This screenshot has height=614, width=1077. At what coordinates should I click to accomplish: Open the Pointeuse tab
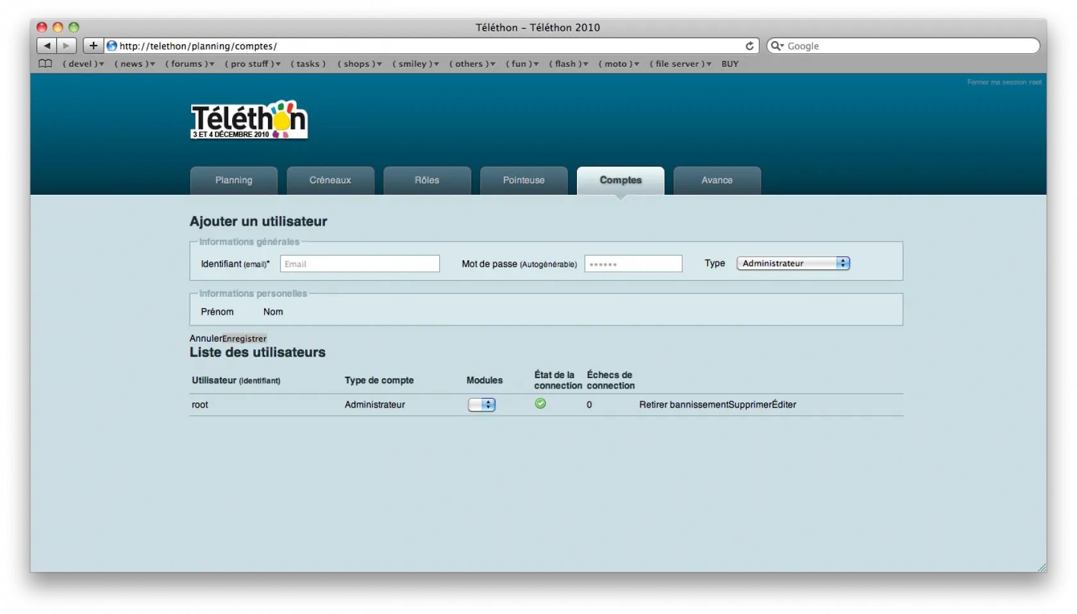pyautogui.click(x=523, y=181)
